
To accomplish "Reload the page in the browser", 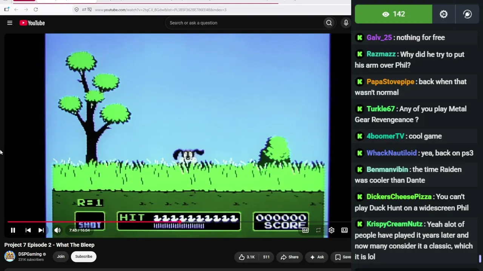I will [x=35, y=9].
